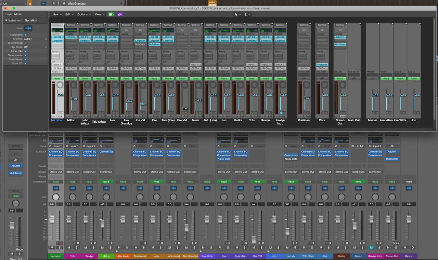This screenshot has height=260, width=438.
Task: Click the vertical scrollbar at the window's right edge
Action: point(435,68)
